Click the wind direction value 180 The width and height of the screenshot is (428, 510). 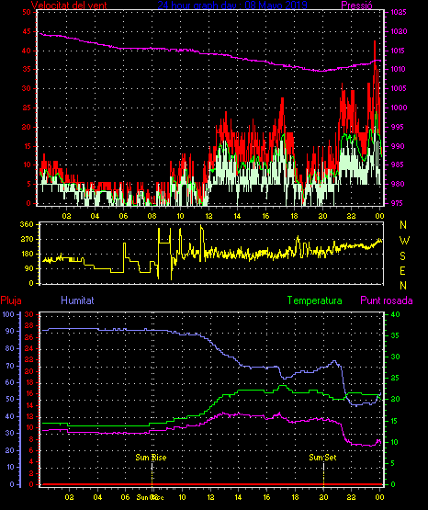(x=27, y=254)
